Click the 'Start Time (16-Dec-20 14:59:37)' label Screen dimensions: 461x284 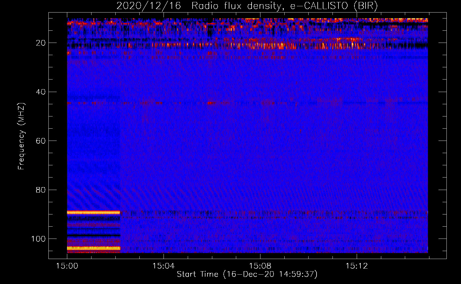[x=247, y=274]
